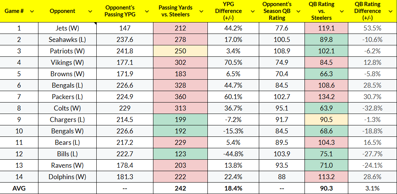Click the -44.8% YPG difference cell
The height and width of the screenshot is (194, 397).
(233, 154)
